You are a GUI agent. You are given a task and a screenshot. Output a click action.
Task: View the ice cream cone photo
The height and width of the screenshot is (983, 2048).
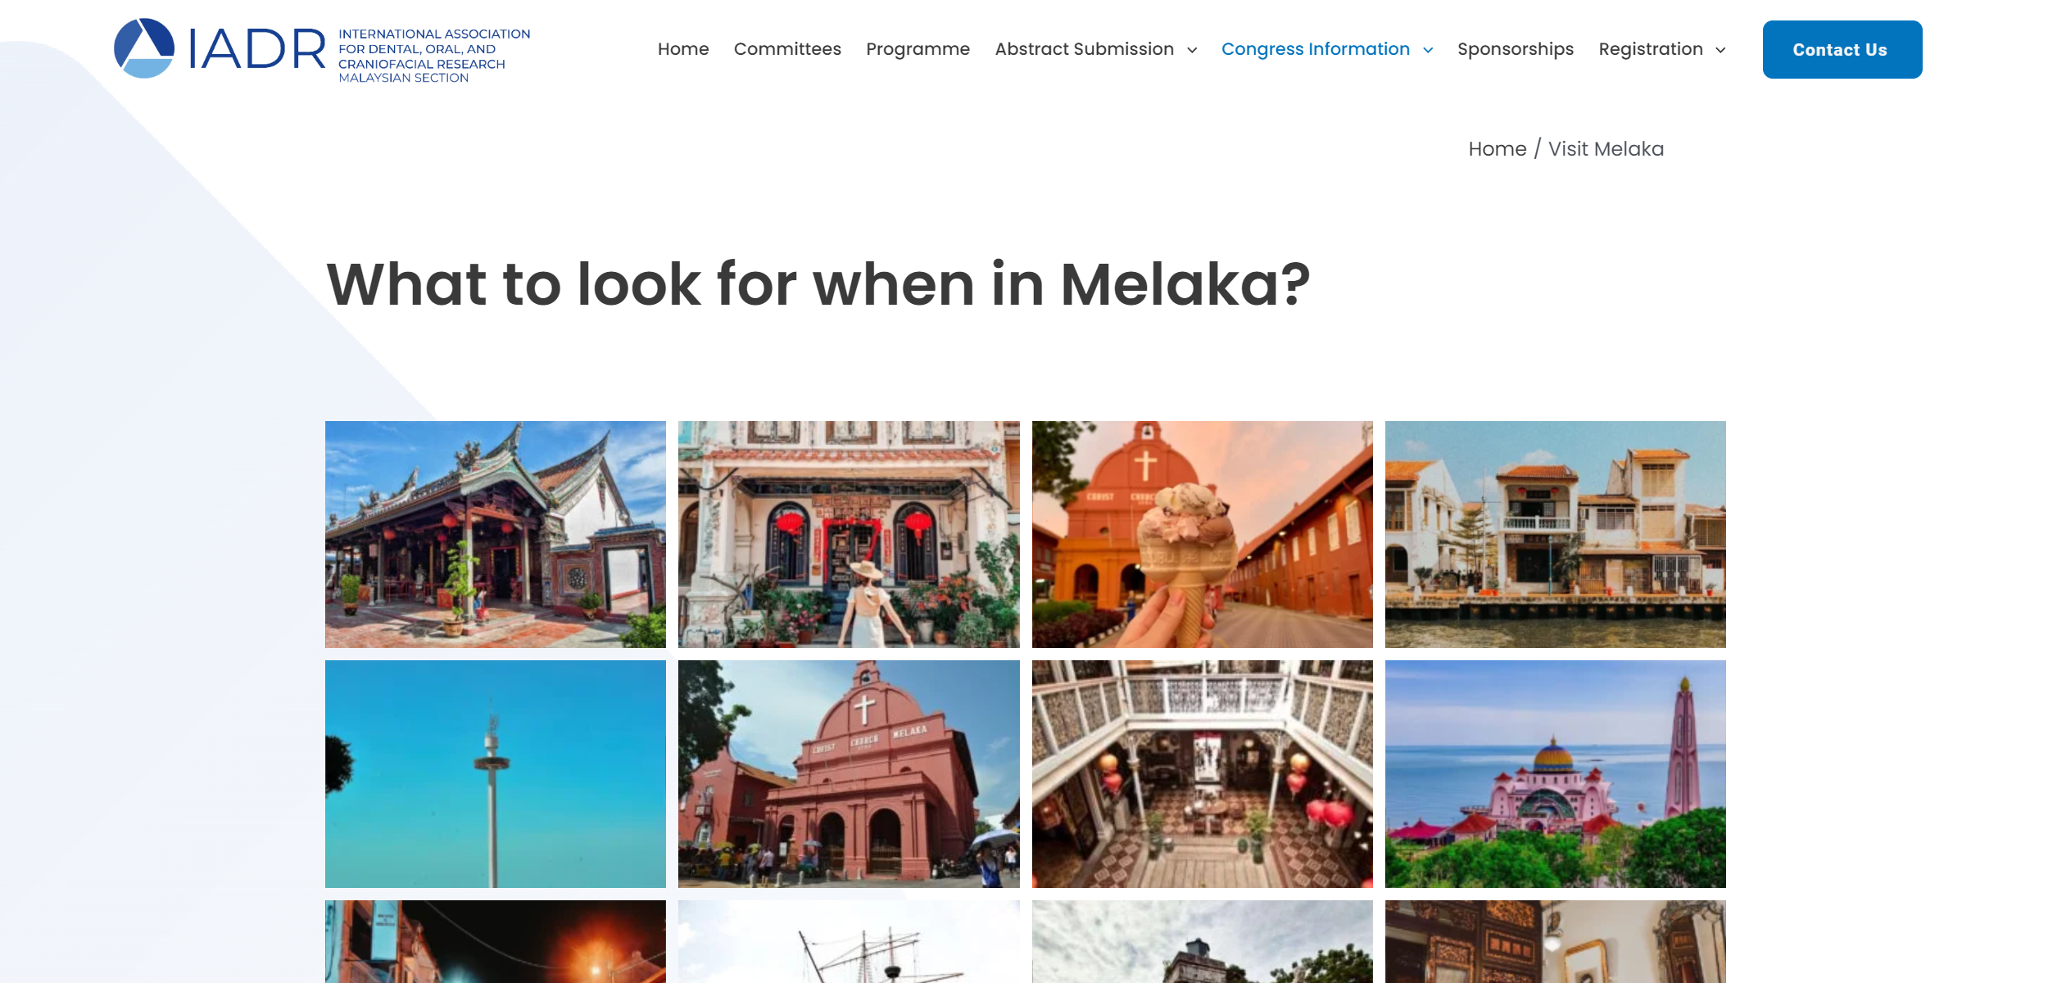click(1202, 534)
